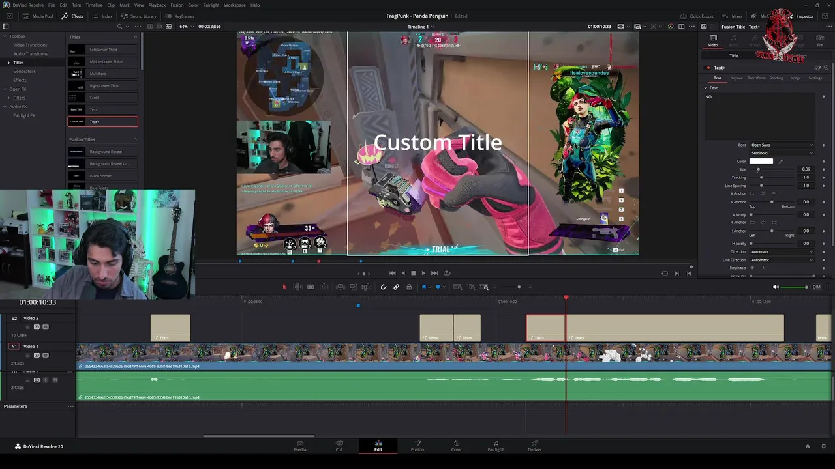Switch to the Layout inspector tab
Screen dimensions: 835x469
point(736,78)
